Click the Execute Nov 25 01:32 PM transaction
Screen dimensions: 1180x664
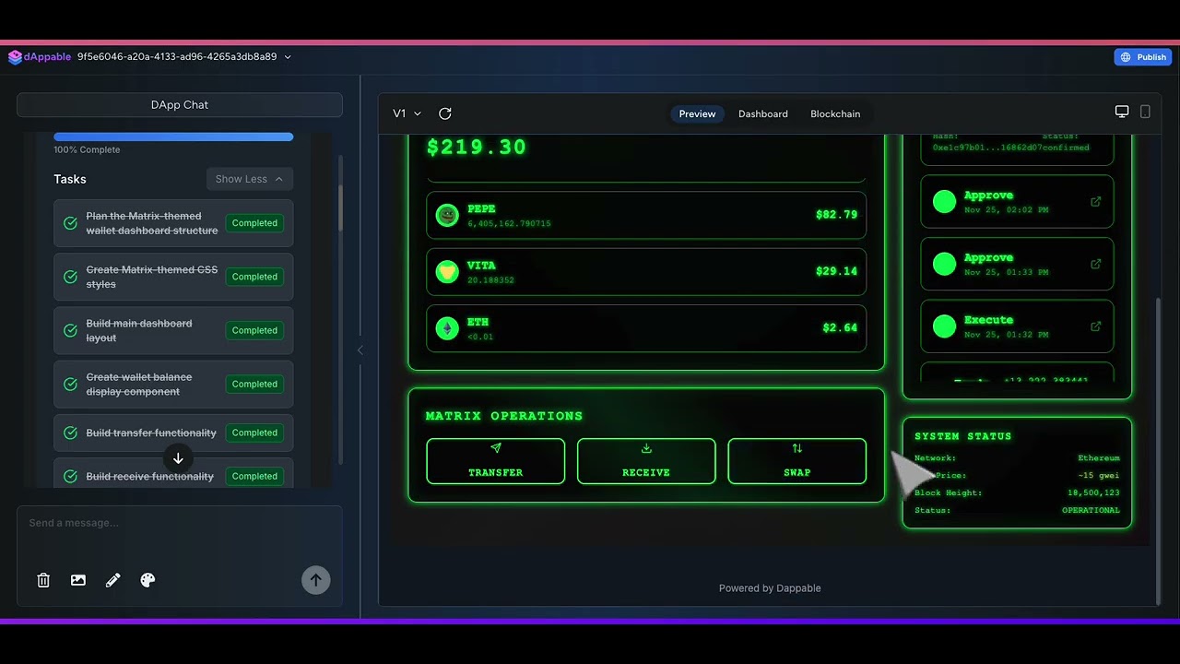pos(1017,326)
